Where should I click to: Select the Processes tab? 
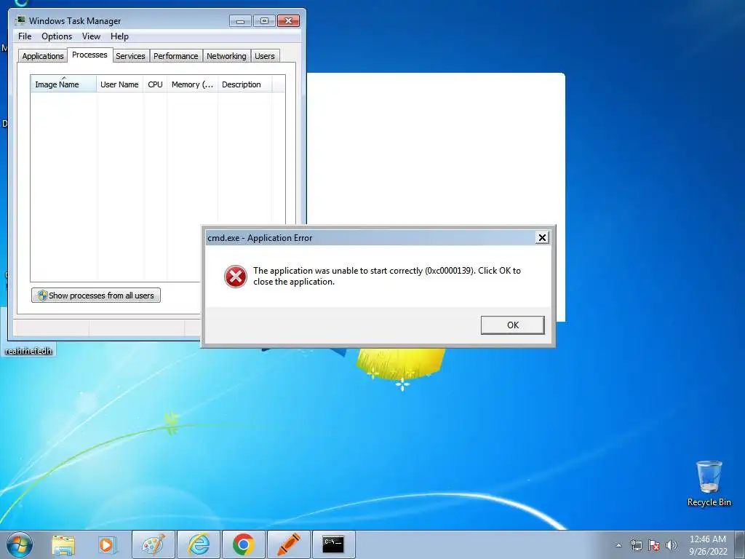click(x=89, y=55)
